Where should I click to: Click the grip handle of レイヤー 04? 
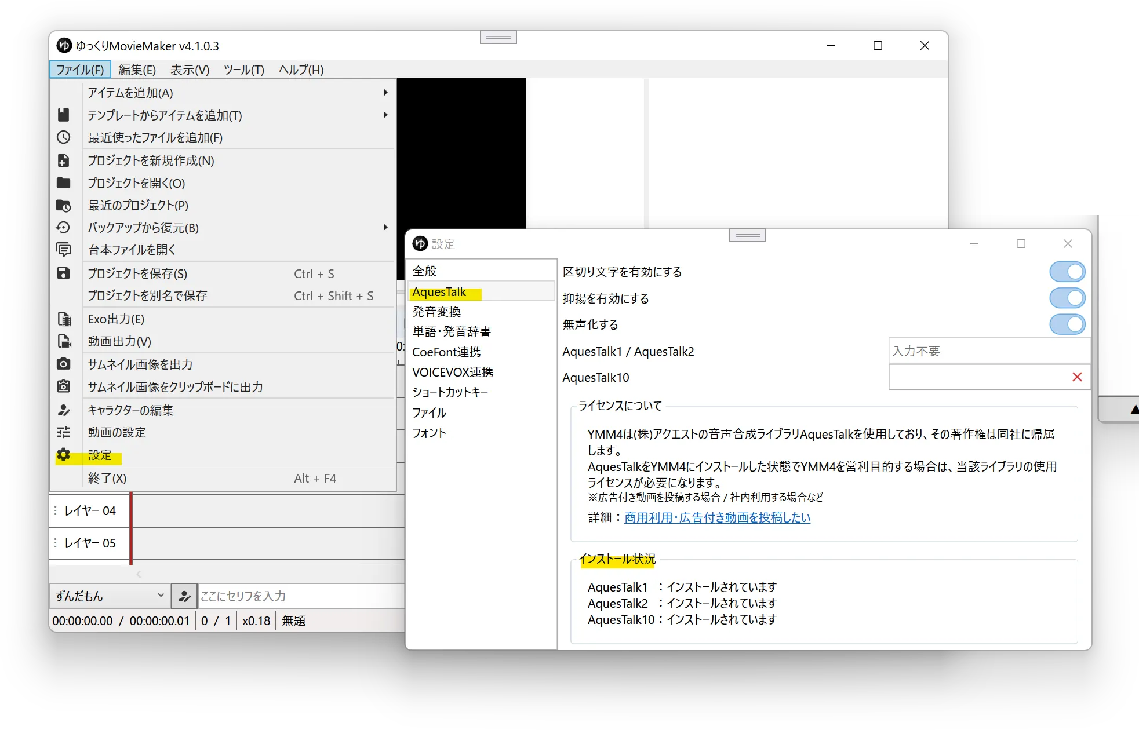click(x=56, y=510)
